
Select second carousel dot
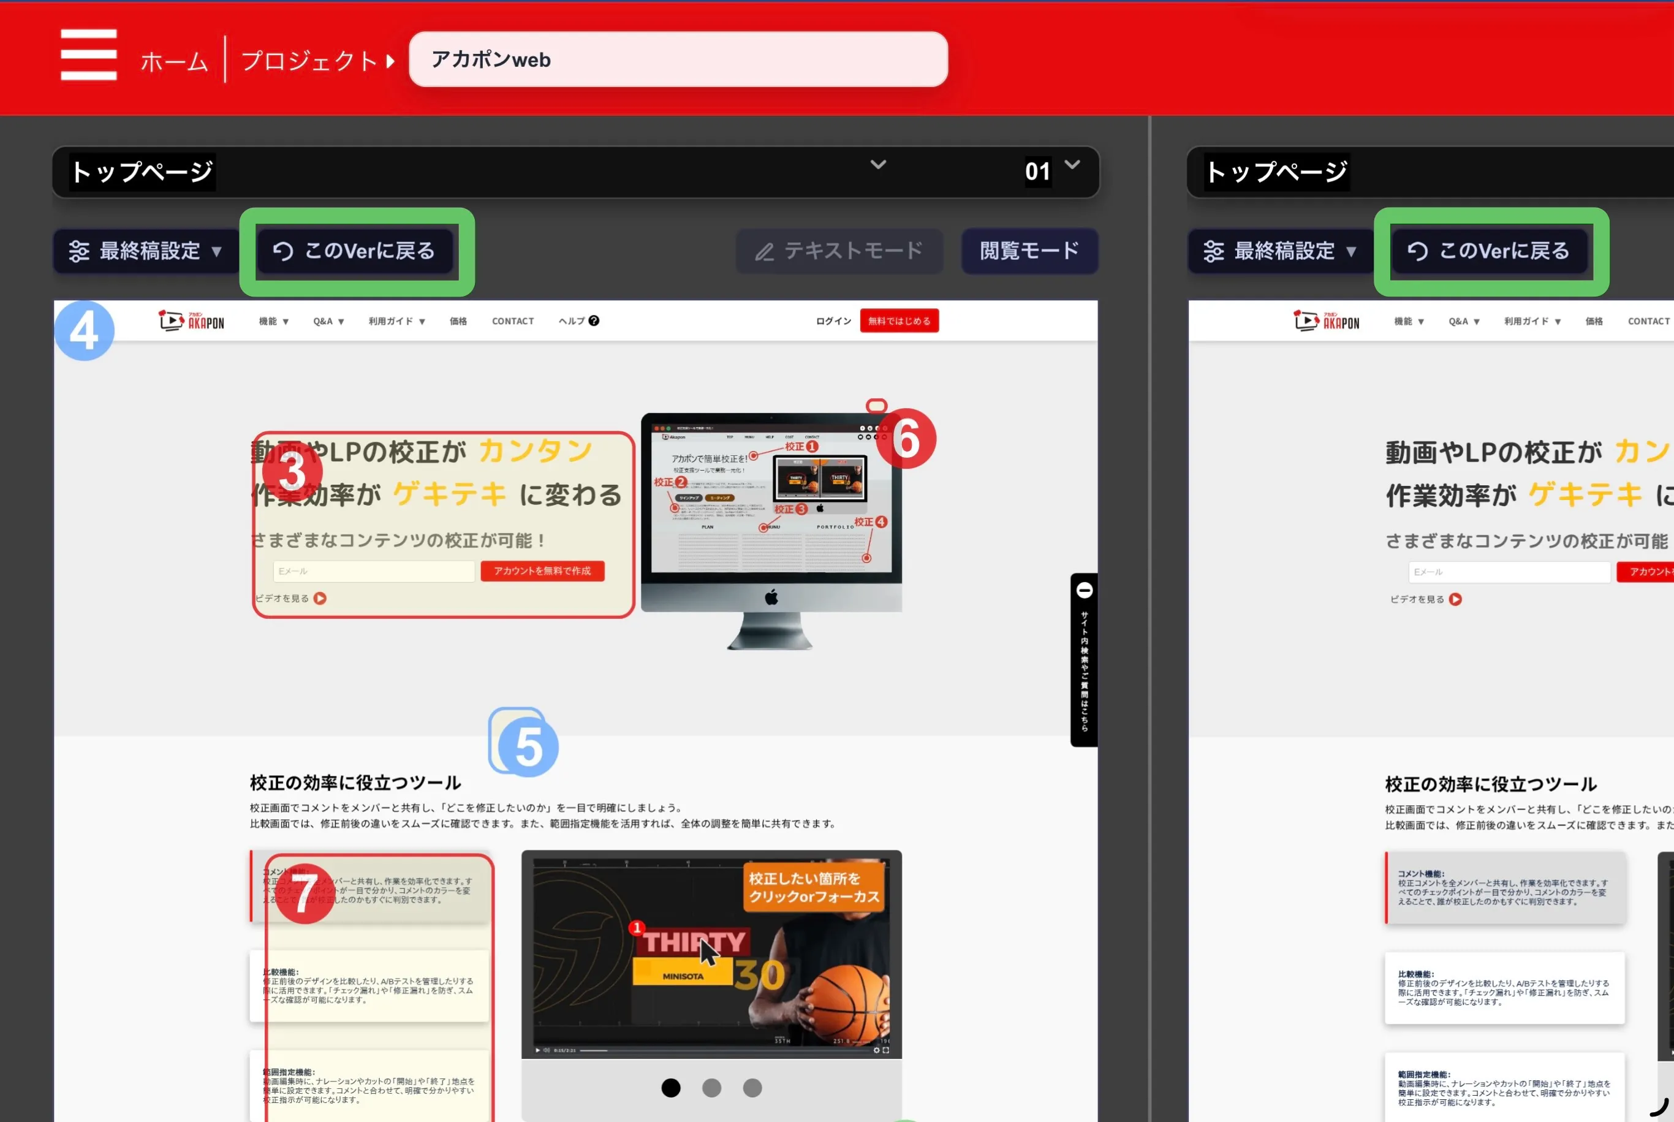pos(712,1088)
